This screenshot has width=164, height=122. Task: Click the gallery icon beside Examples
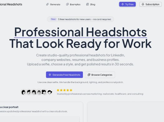(x=67, y=4)
